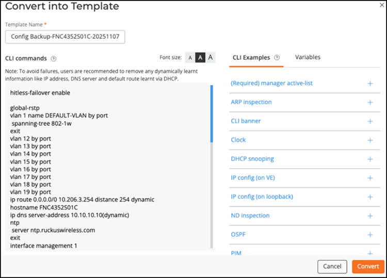Click the help icon beside CLI Examples
This screenshot has width=387, height=278.
point(277,58)
